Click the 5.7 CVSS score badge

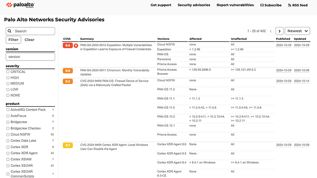point(68,145)
